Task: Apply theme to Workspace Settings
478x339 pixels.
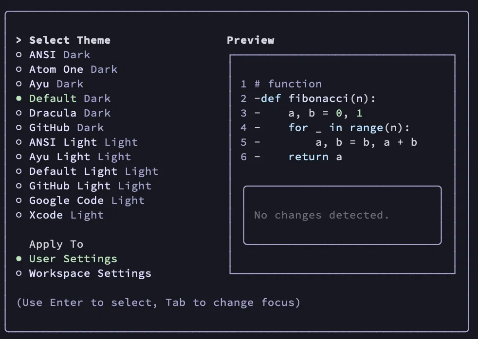Action: coord(84,273)
